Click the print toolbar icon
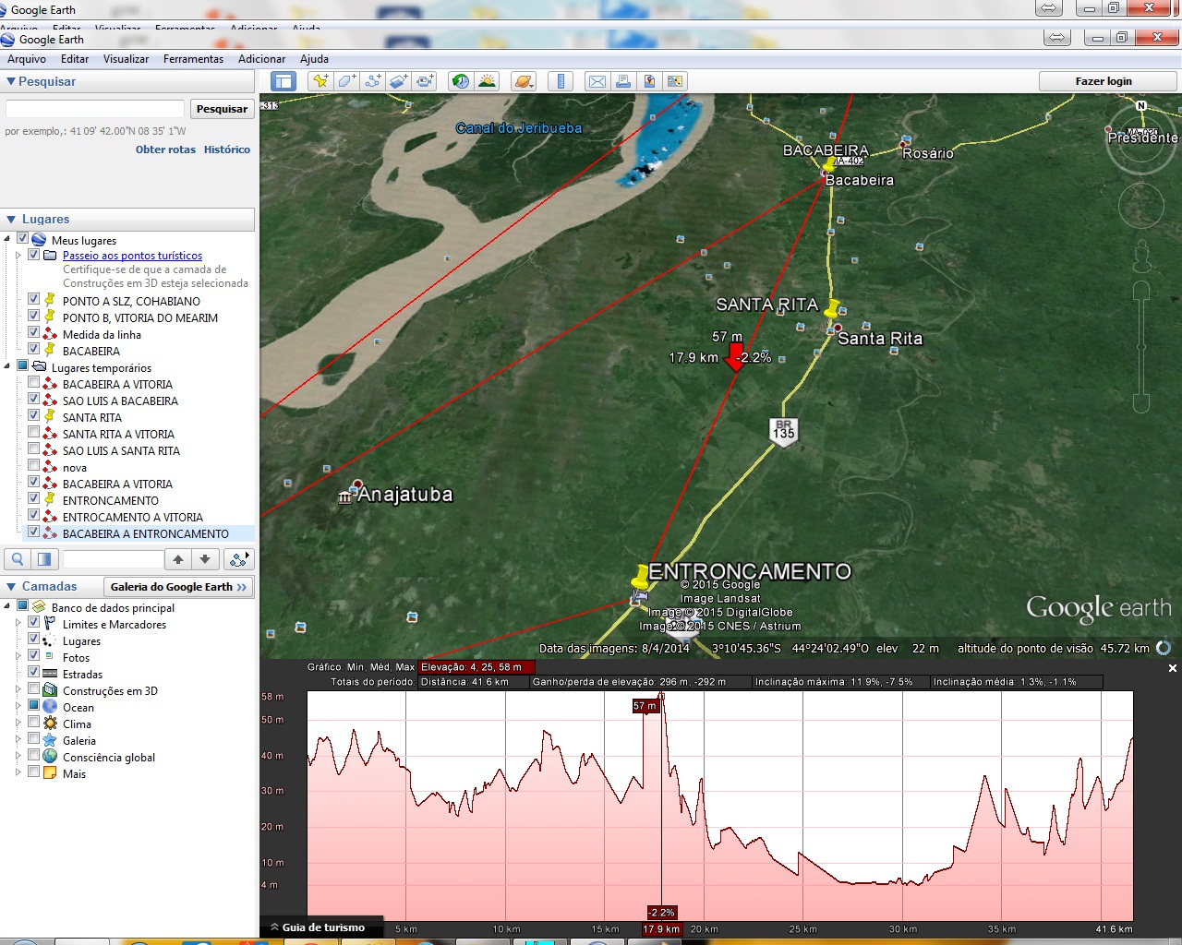1182x945 pixels. [x=623, y=81]
